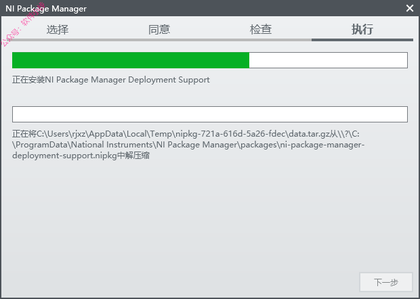Click the unfilled white part of overall progress bar
The height and width of the screenshot is (299, 420).
(x=329, y=60)
